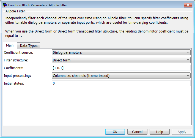
Task: Switch to the Main tab
Action: (x=10, y=45)
